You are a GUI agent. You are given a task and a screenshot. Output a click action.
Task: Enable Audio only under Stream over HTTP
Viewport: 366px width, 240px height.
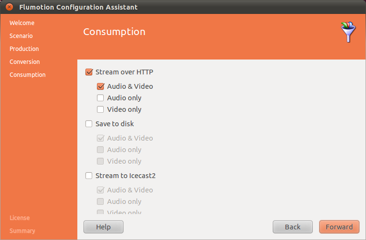point(100,98)
